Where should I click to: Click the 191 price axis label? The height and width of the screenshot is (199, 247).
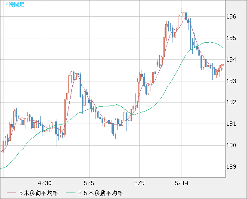[x=231, y=124]
